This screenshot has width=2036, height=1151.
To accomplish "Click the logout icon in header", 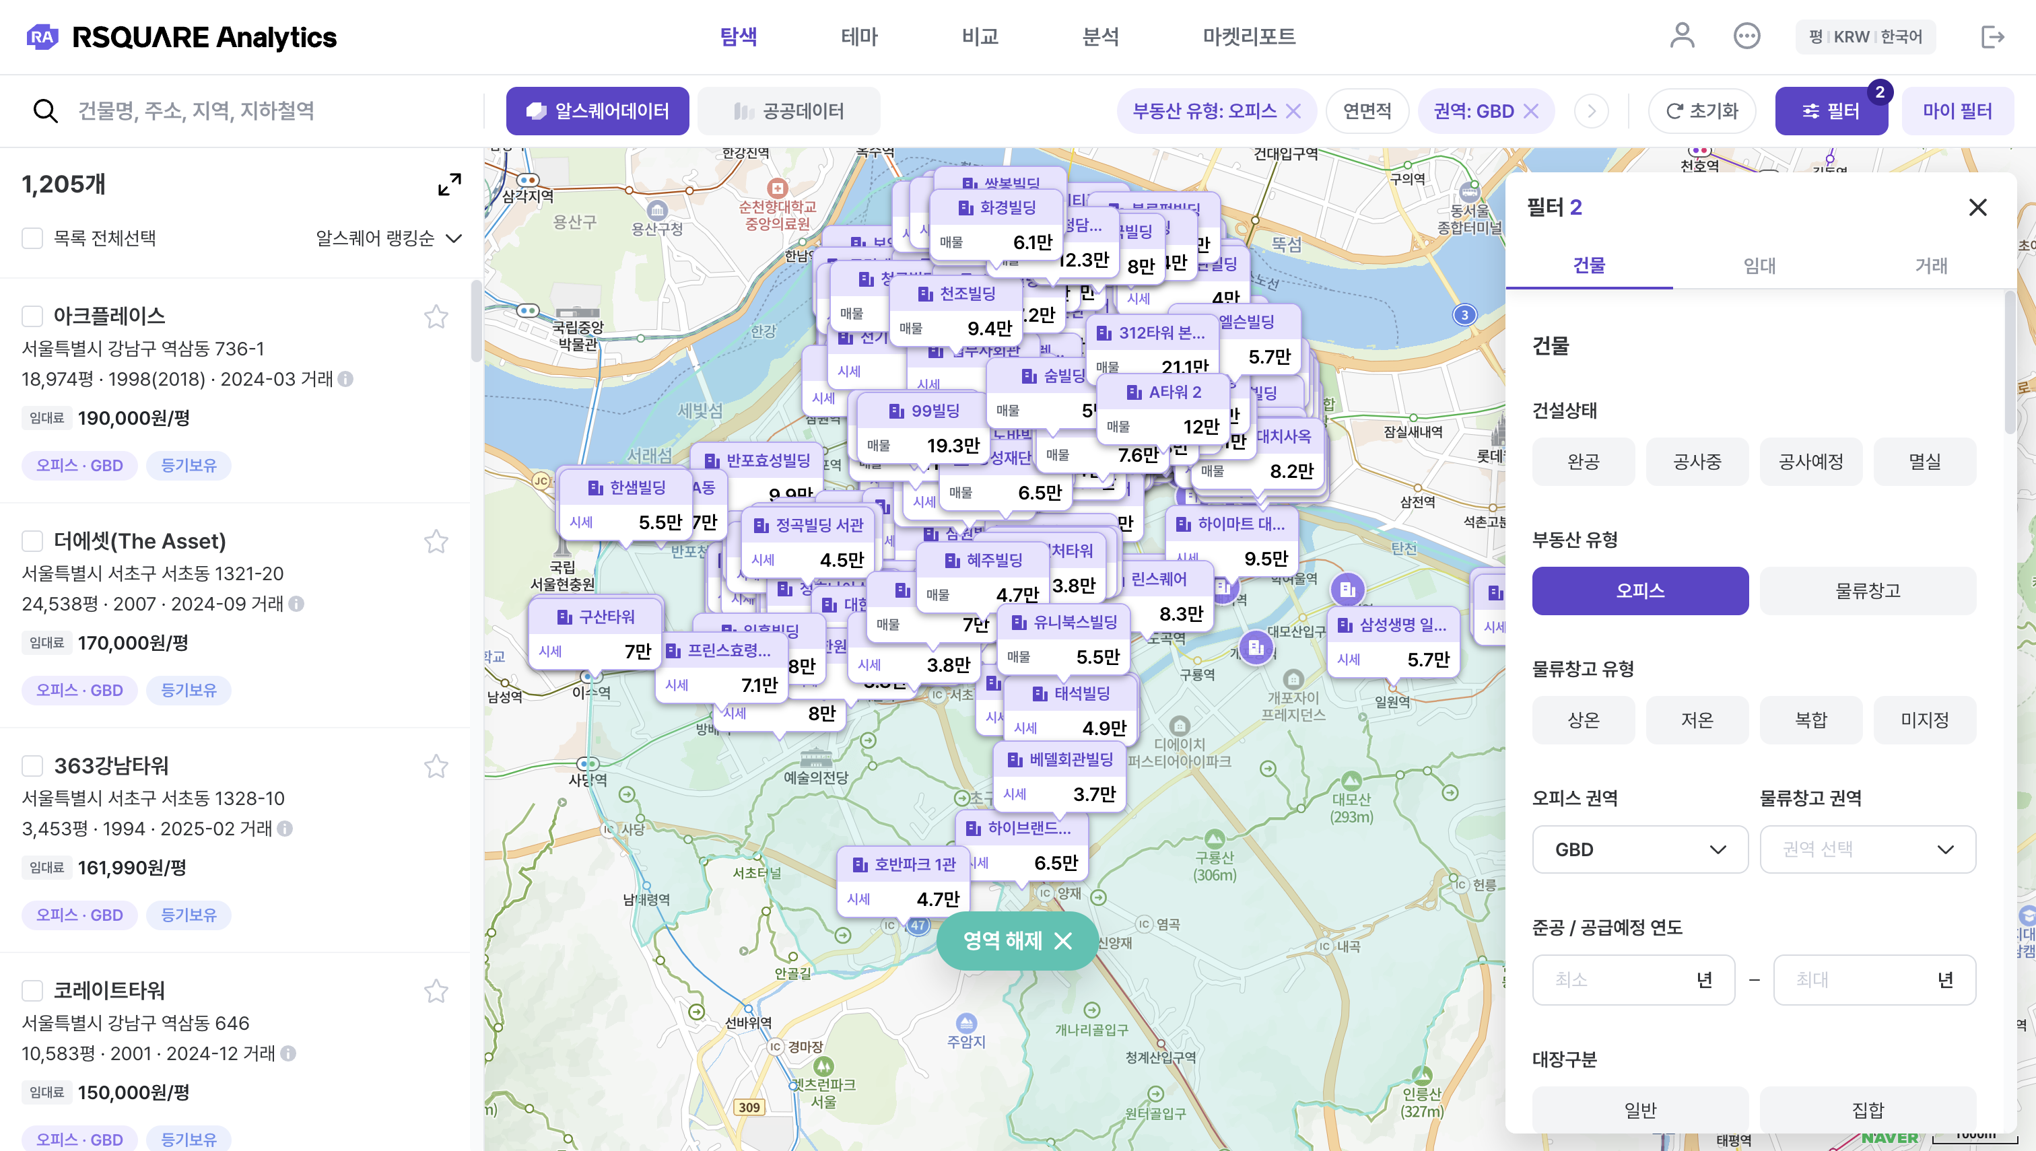I will point(1992,36).
